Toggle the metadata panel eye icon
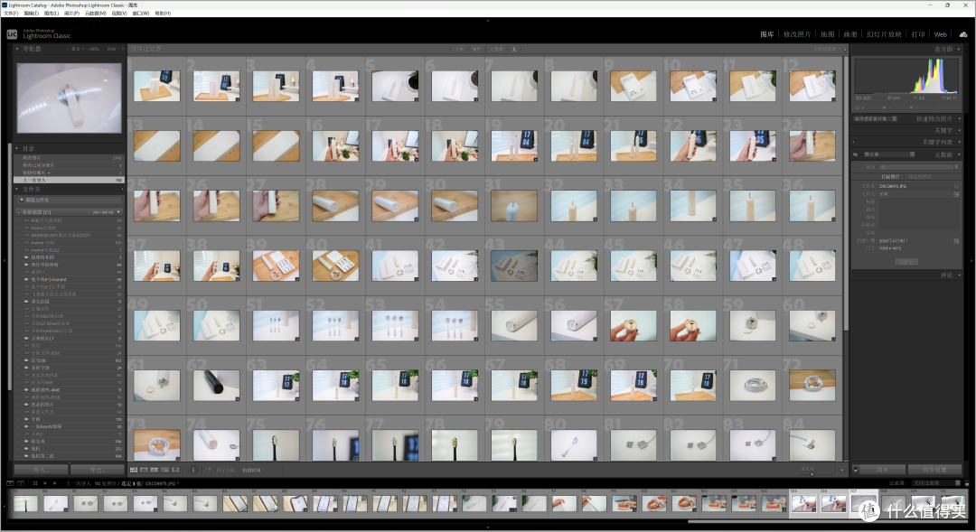Viewport: 976px width, 532px height. click(855, 154)
